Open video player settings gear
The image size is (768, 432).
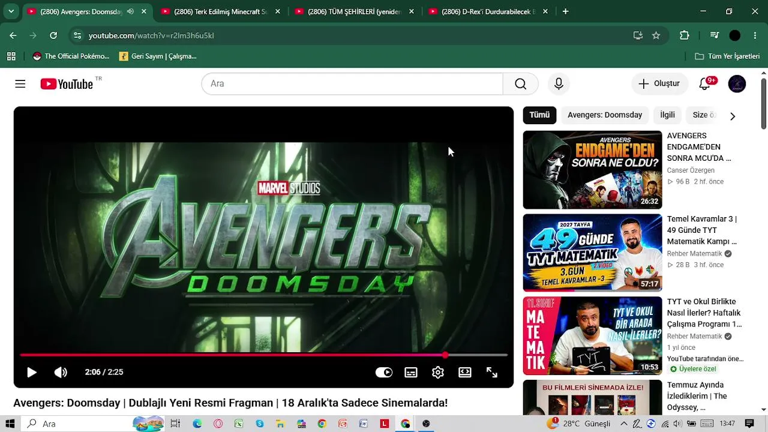click(x=438, y=373)
